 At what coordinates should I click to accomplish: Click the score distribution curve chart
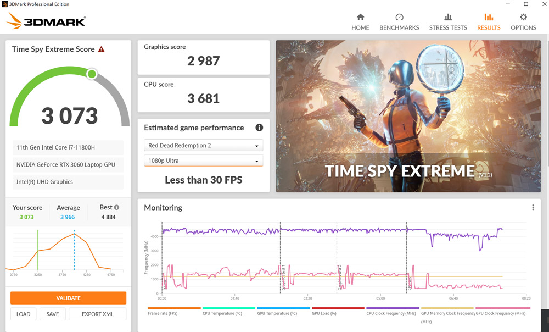click(x=65, y=252)
